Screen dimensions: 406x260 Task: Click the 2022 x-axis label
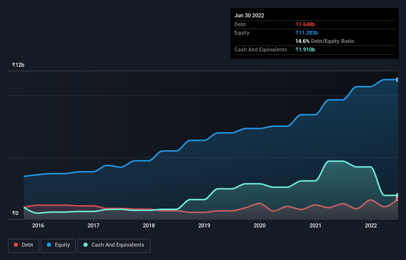tap(371, 225)
